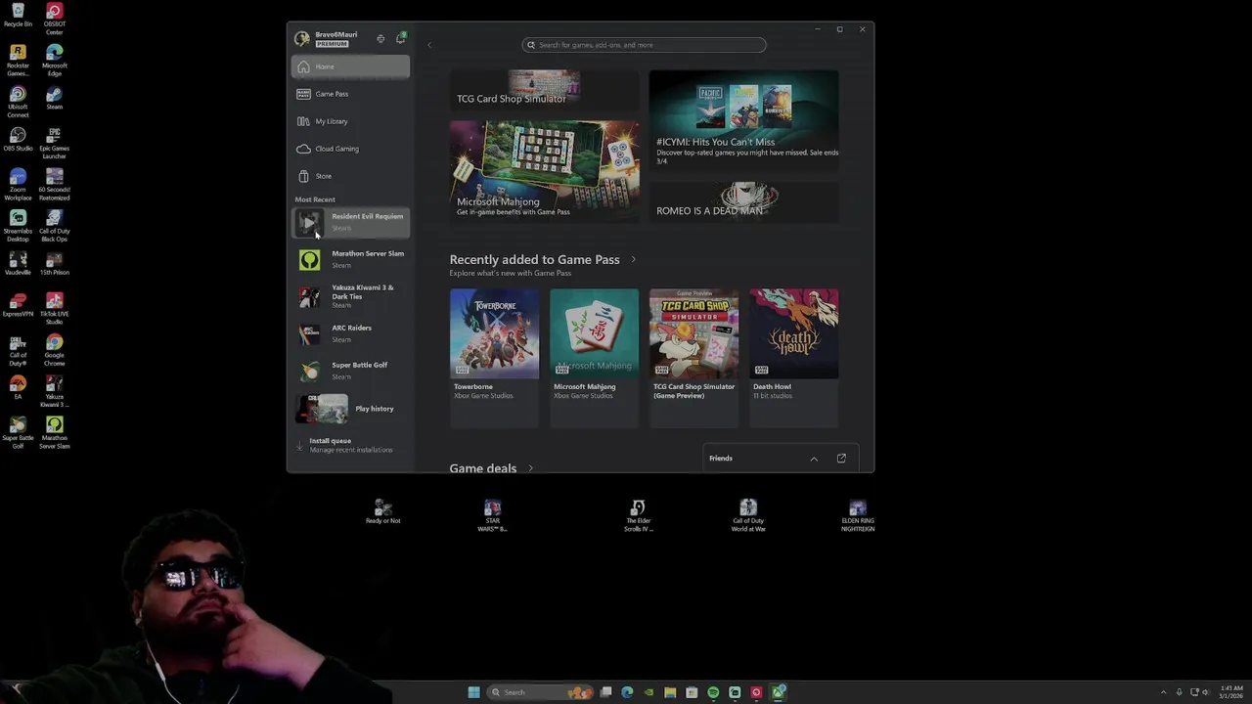Image resolution: width=1252 pixels, height=704 pixels.
Task: Click Recycle Bin desktop icon
Action: (x=18, y=16)
